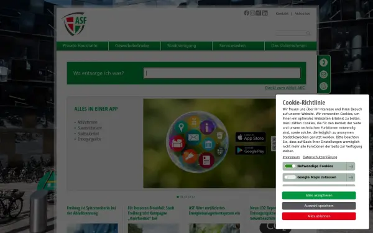Open the Impressum link
The image size is (373, 233).
(291, 157)
